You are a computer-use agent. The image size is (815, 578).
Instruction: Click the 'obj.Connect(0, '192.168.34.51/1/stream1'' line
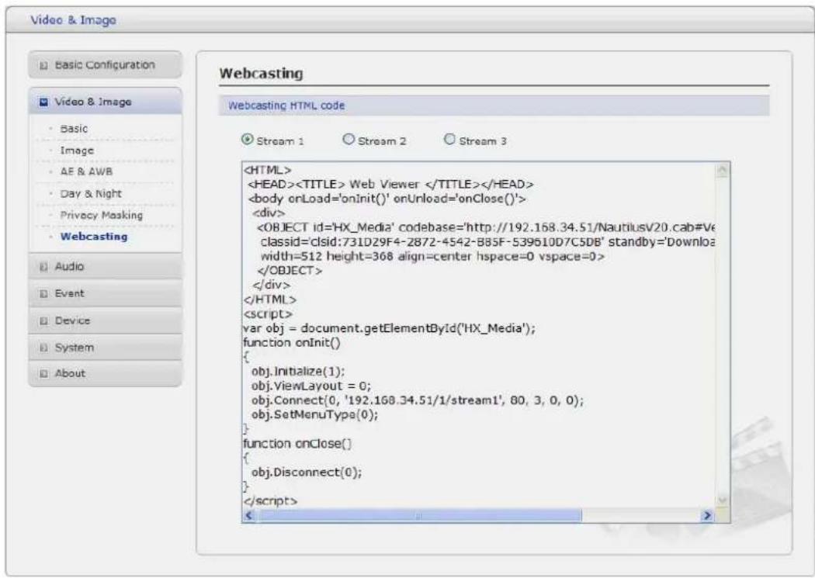pyautogui.click(x=418, y=400)
